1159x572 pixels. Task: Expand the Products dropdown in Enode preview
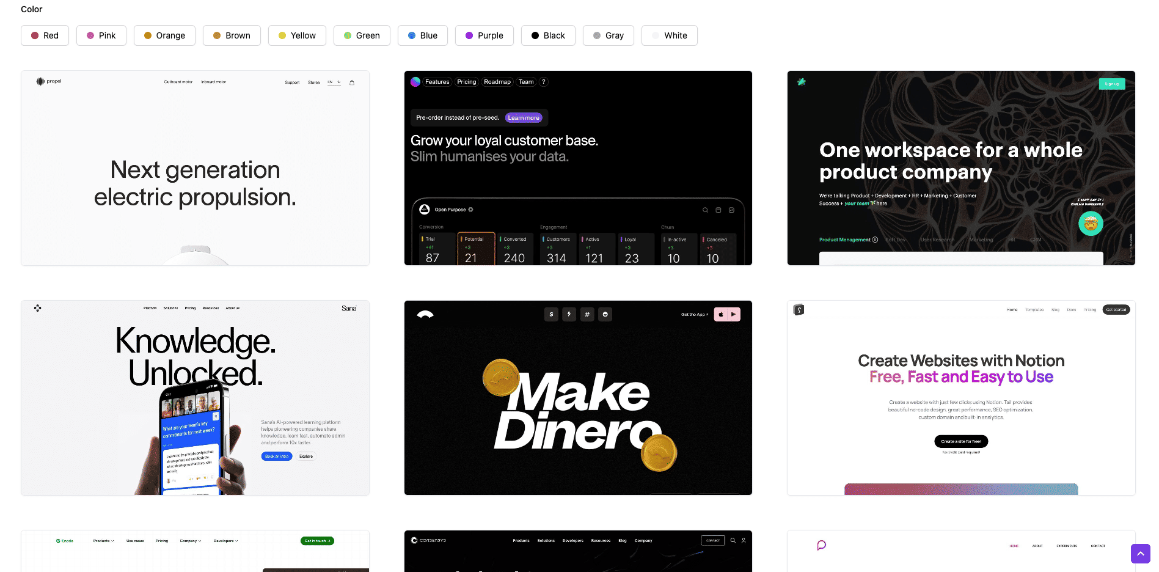103,541
